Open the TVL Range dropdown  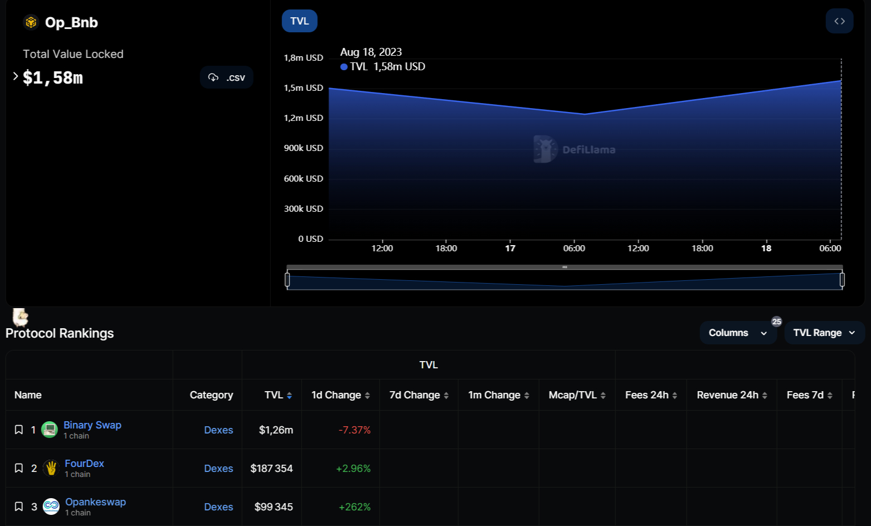coord(824,333)
